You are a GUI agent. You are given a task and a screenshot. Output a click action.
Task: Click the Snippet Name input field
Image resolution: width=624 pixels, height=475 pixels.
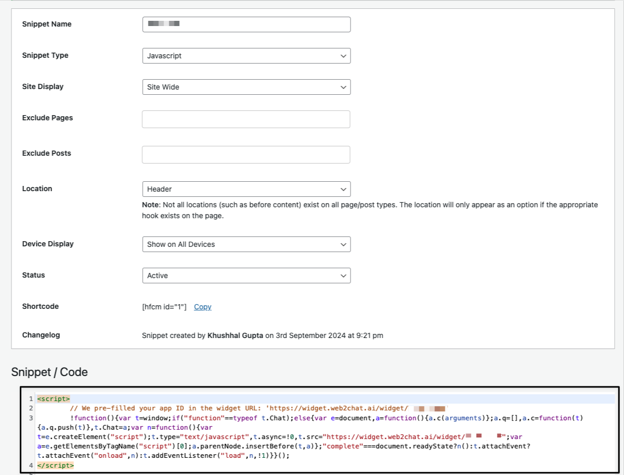coord(246,24)
